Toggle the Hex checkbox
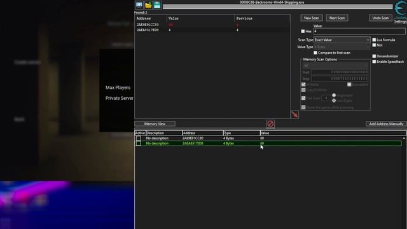 tap(303, 31)
